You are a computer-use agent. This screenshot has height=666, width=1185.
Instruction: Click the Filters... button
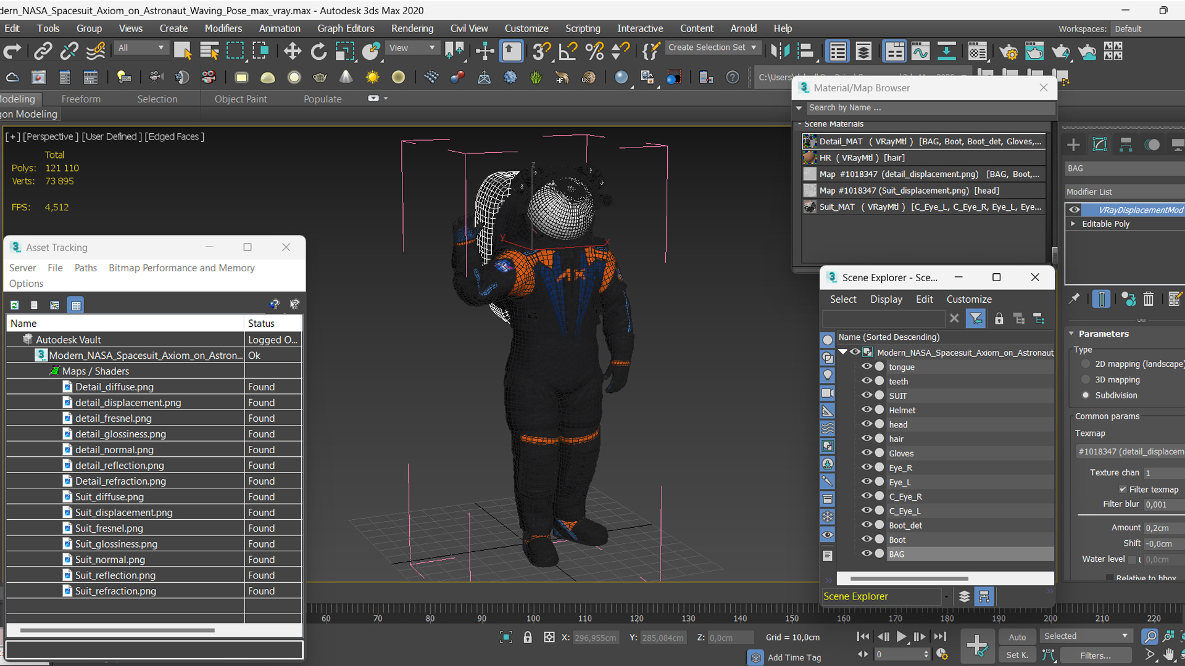click(x=1096, y=656)
